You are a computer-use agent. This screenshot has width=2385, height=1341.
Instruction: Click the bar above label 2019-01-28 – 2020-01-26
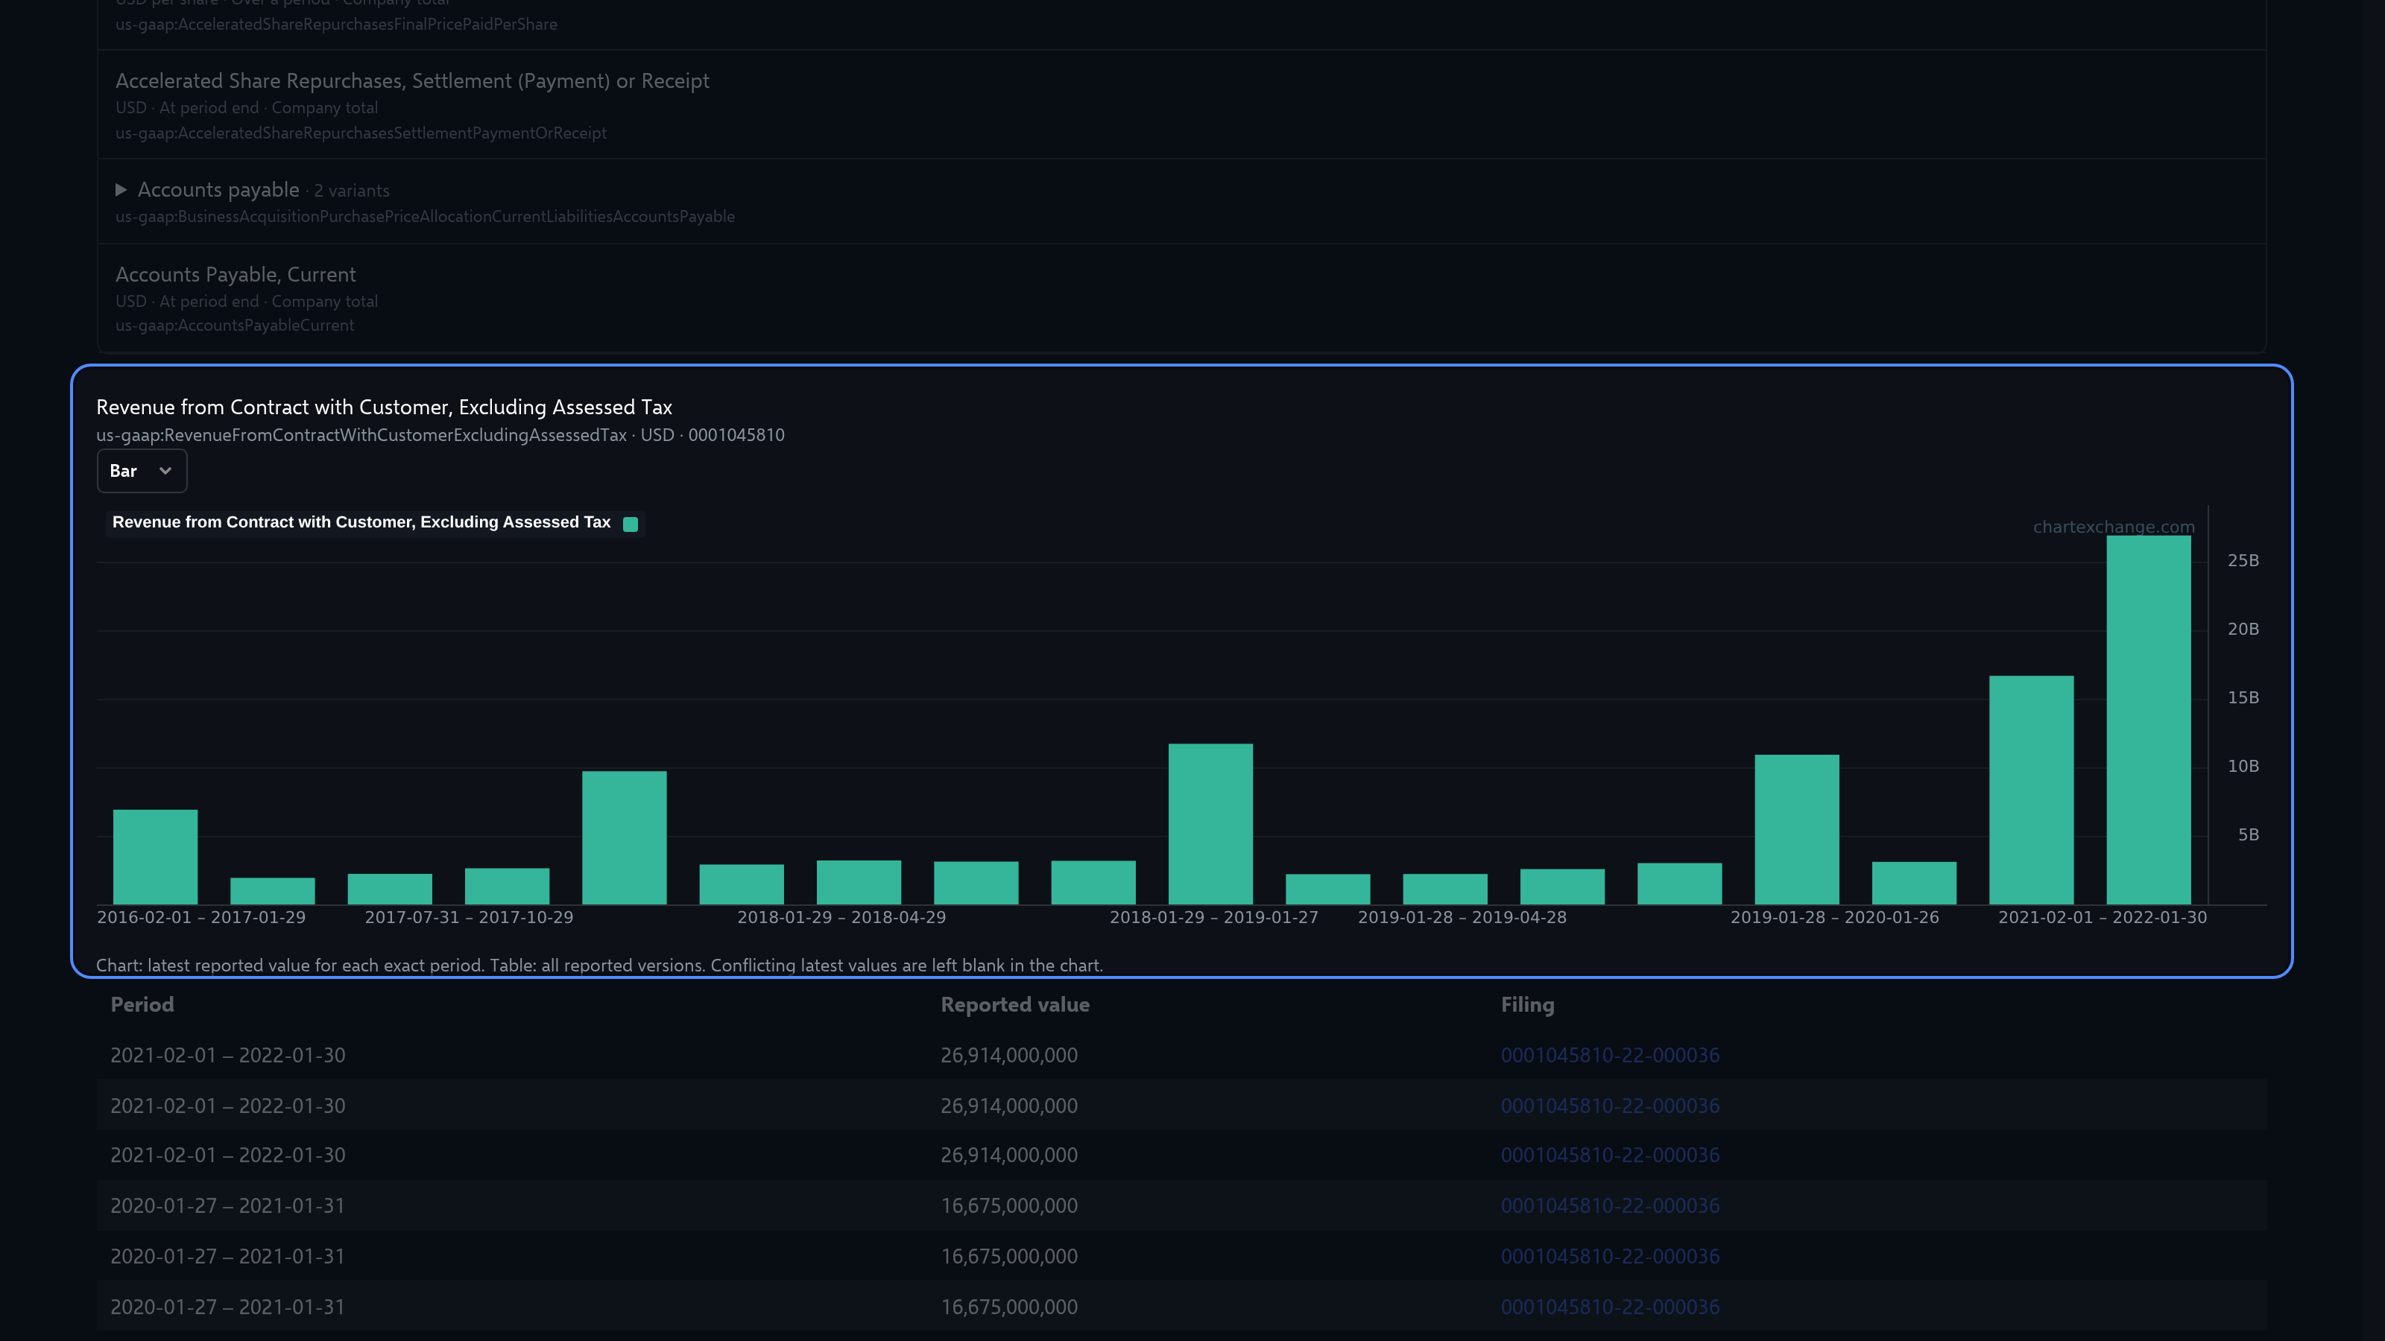1797,829
